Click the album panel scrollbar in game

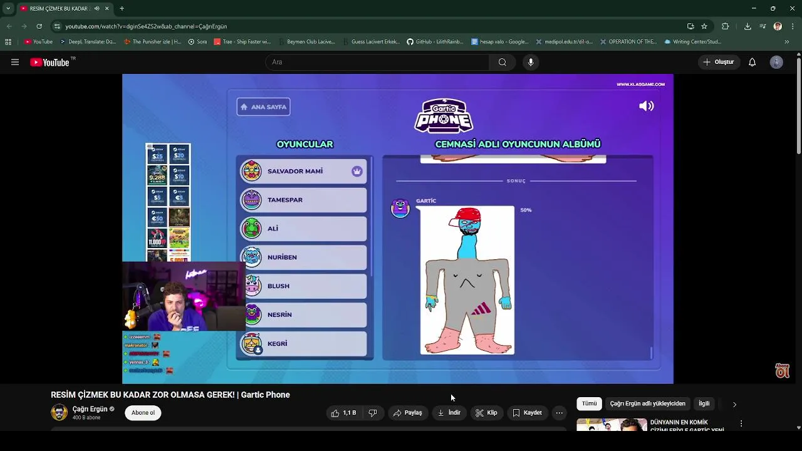(651, 353)
